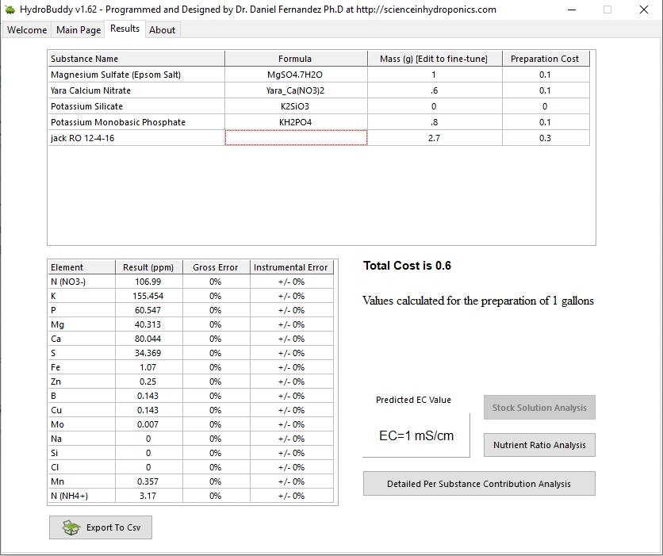The height and width of the screenshot is (556, 663).
Task: Click the K2SiO3 formula cell
Action: click(x=296, y=106)
